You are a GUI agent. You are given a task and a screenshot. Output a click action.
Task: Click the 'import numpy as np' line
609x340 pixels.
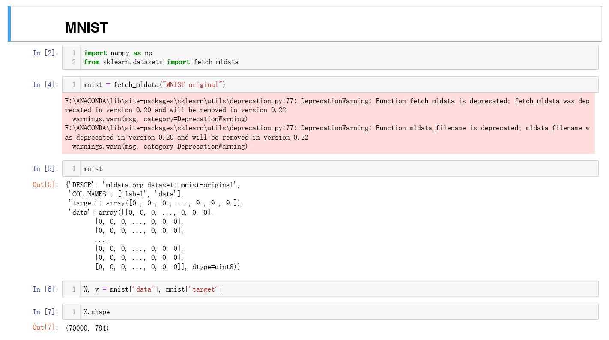point(118,53)
